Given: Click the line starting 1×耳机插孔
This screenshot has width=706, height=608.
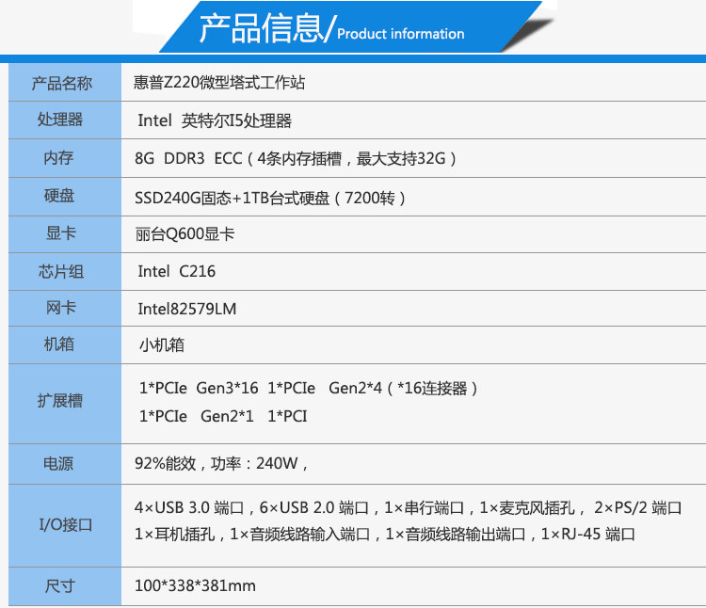Looking at the screenshot, I should (x=384, y=535).
